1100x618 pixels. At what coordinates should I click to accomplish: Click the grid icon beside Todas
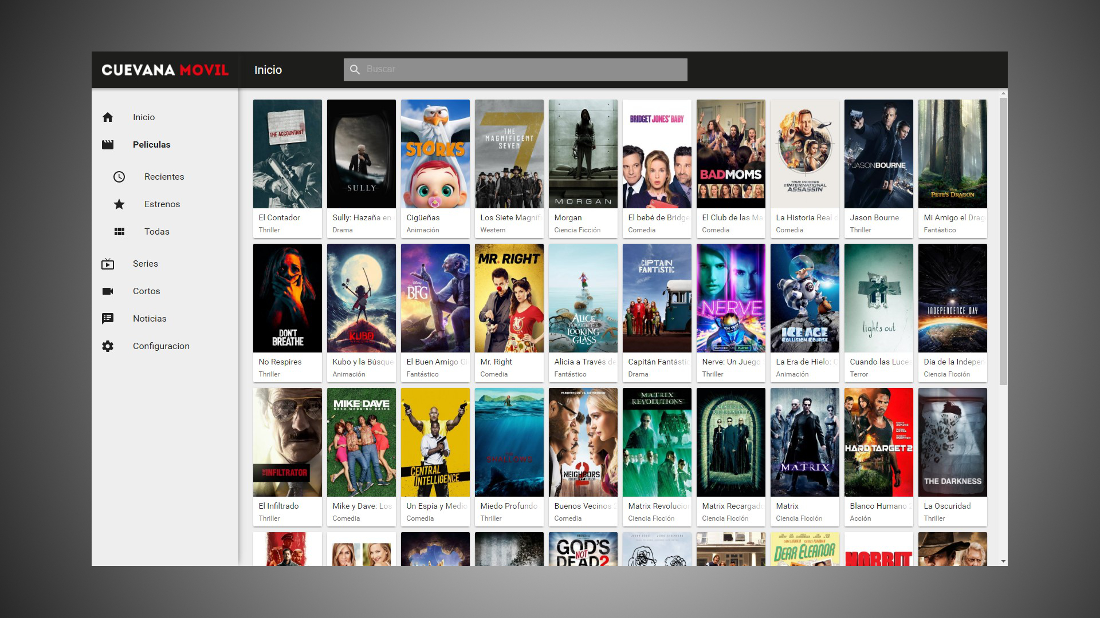point(119,232)
